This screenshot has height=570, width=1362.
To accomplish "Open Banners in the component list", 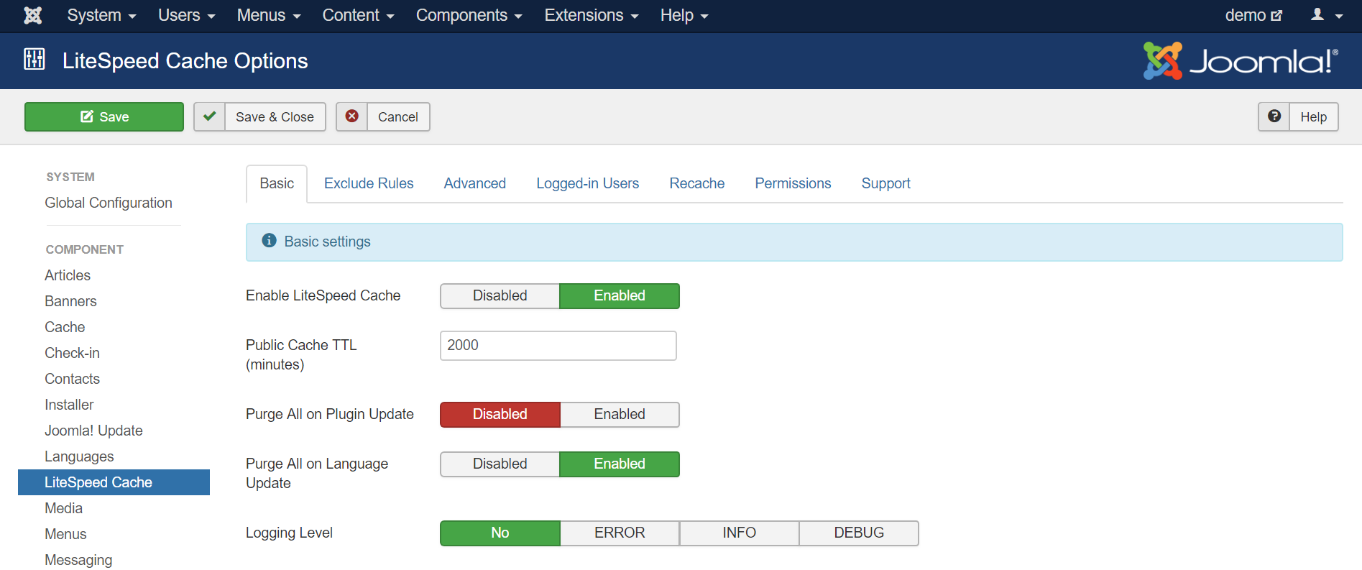I will [x=70, y=301].
